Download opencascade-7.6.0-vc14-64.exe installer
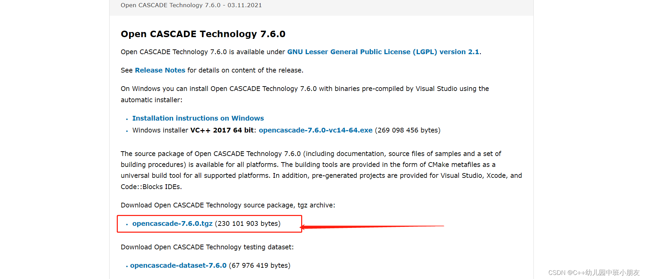The image size is (645, 279). 316,130
